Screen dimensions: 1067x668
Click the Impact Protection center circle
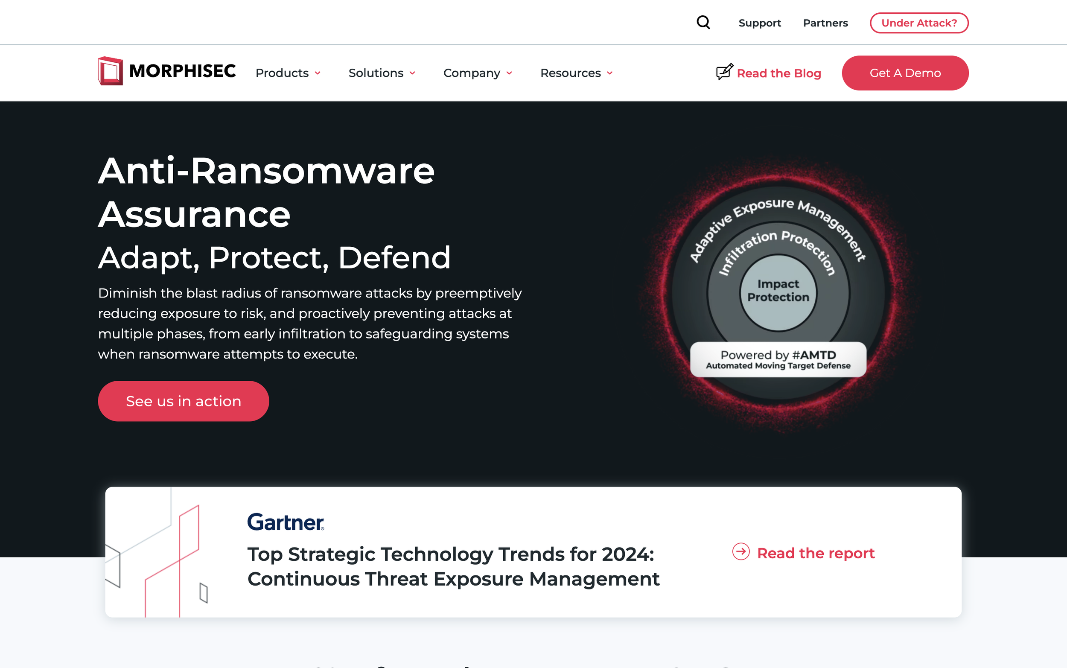(778, 292)
